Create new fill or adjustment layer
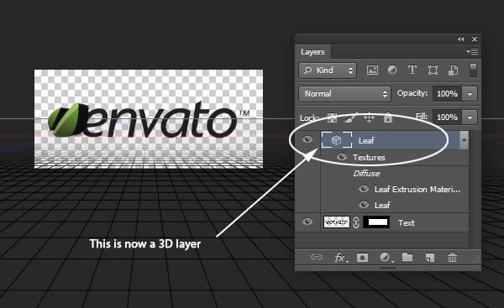Screen dimensions: 504x308 click(386, 258)
